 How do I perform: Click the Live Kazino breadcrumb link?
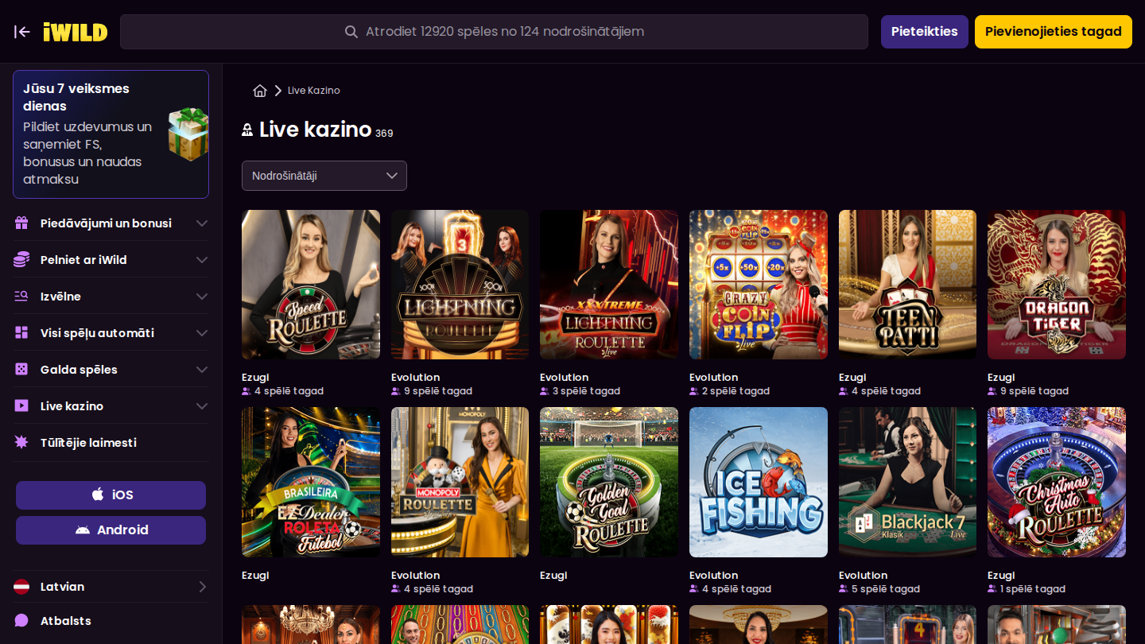coord(314,91)
